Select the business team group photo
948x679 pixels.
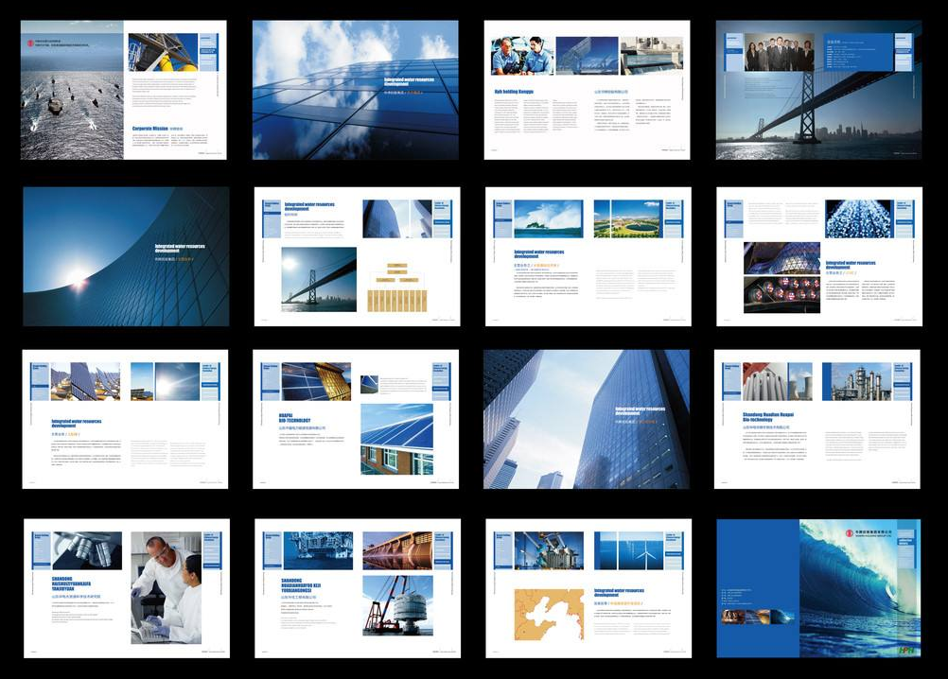pyautogui.click(x=779, y=53)
